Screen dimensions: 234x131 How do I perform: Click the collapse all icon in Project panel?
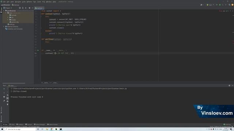click(26, 8)
